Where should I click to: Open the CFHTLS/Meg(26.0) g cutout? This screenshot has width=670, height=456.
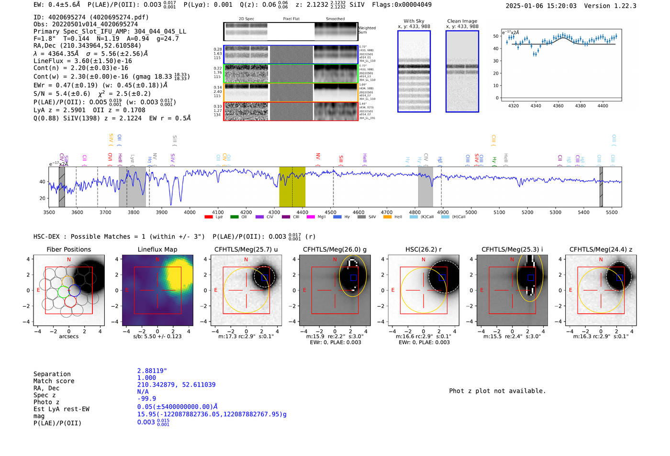[335, 290]
